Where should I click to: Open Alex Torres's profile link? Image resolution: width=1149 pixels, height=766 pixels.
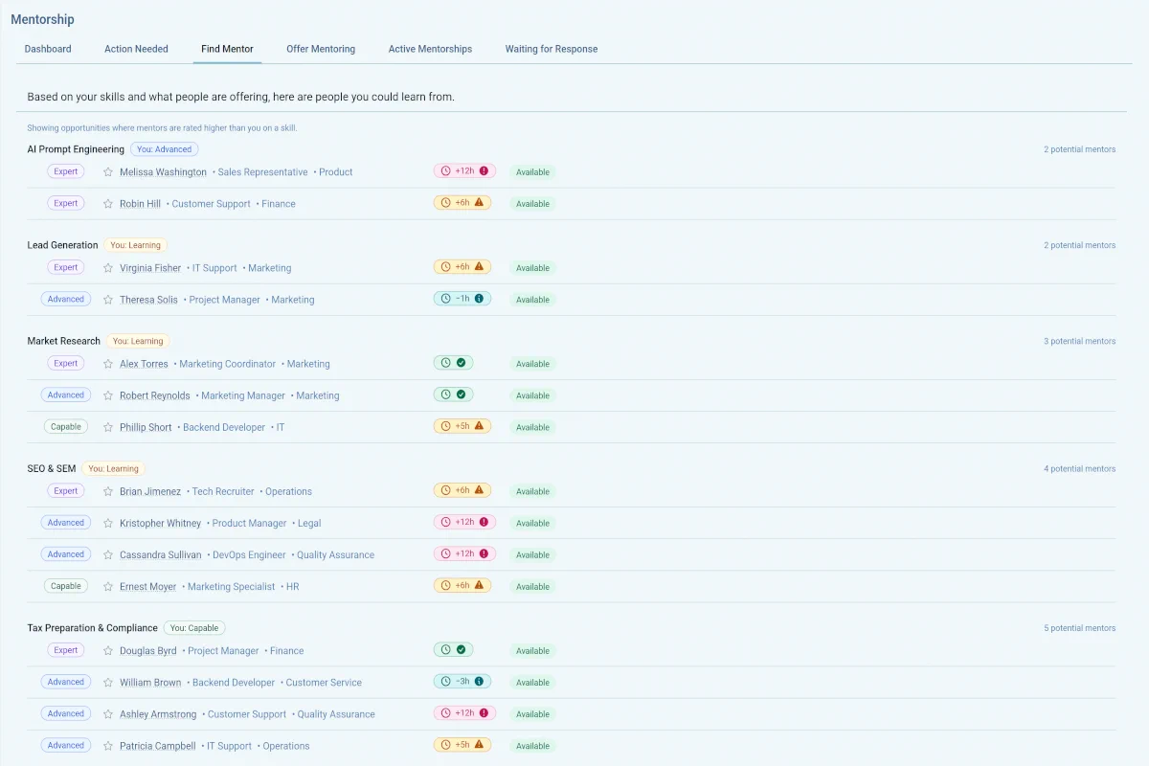coord(144,364)
